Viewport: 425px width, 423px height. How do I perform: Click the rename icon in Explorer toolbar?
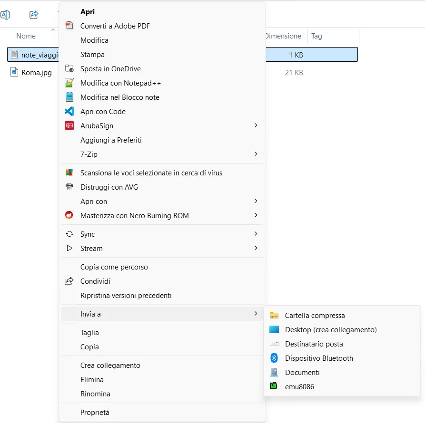[5, 15]
